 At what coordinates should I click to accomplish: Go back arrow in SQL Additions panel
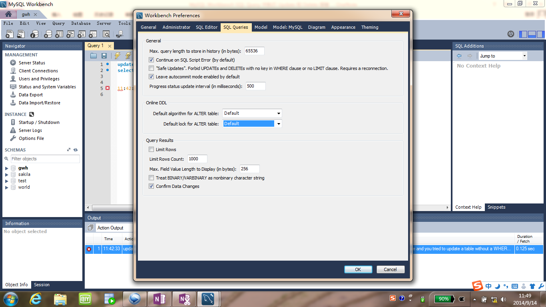pyautogui.click(x=459, y=56)
